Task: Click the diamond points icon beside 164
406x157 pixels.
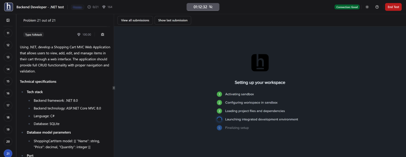Action: [104, 7]
